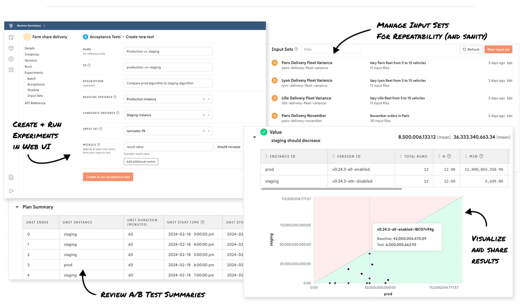Viewport: 523px width, 308px height.
Task: Click Lille Delivery Fleet Variance orange icon
Action: click(275, 98)
